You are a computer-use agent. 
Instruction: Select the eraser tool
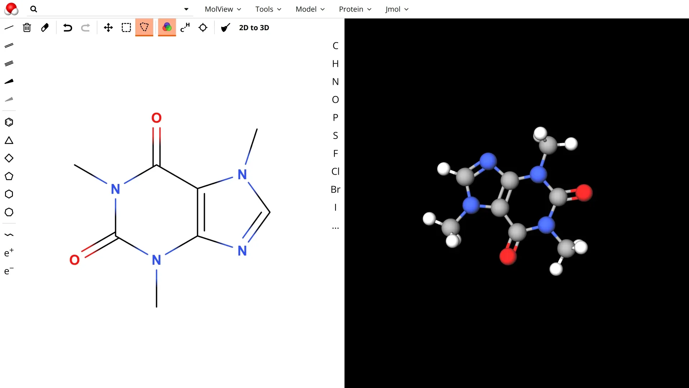pos(45,28)
